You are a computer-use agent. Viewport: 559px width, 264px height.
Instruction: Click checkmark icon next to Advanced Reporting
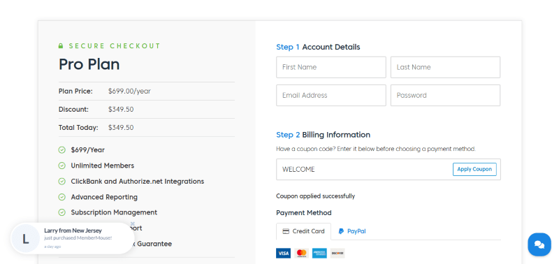coord(62,197)
